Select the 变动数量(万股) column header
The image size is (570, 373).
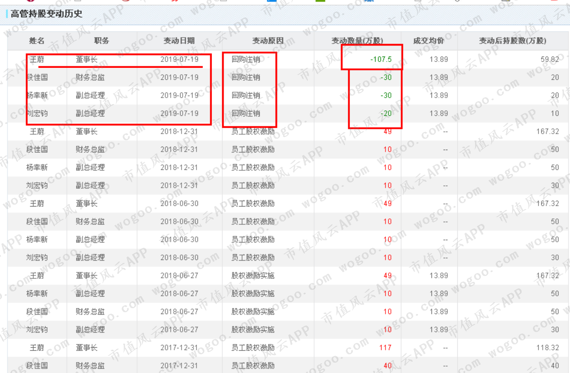click(357, 41)
